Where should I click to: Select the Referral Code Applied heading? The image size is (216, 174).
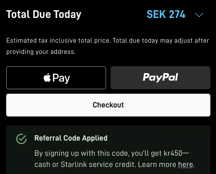[71, 138]
